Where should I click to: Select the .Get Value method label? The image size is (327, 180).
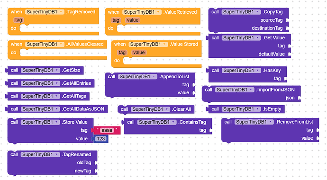pos(273,38)
